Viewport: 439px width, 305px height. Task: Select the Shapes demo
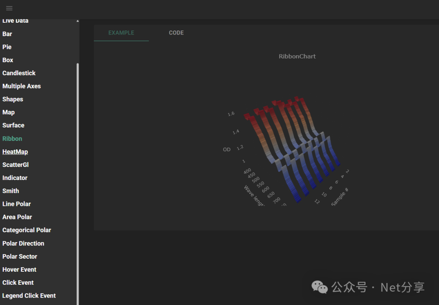pos(13,99)
